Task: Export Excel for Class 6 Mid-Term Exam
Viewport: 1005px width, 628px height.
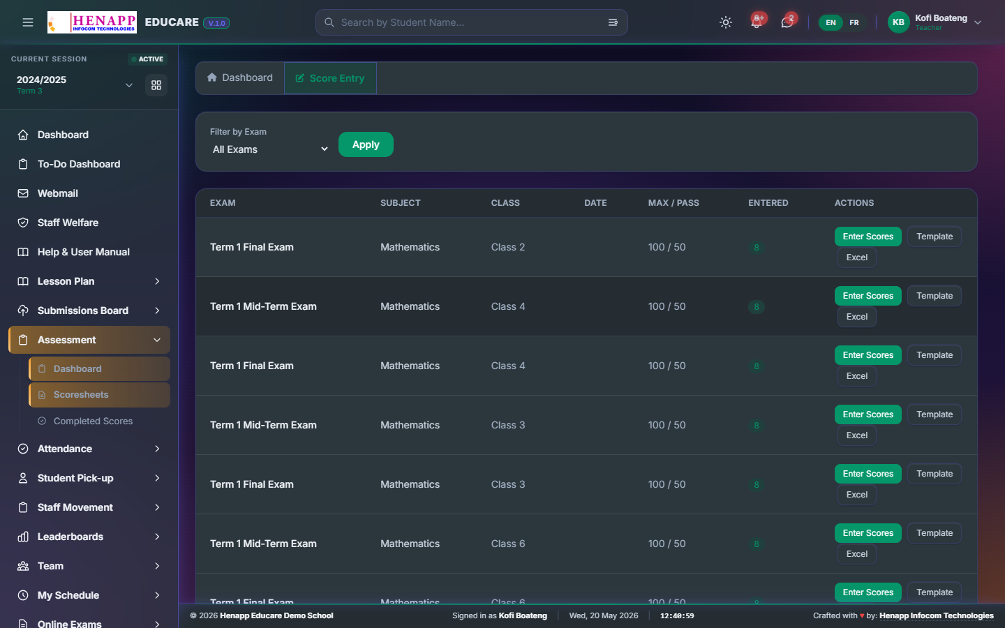Action: [857, 554]
